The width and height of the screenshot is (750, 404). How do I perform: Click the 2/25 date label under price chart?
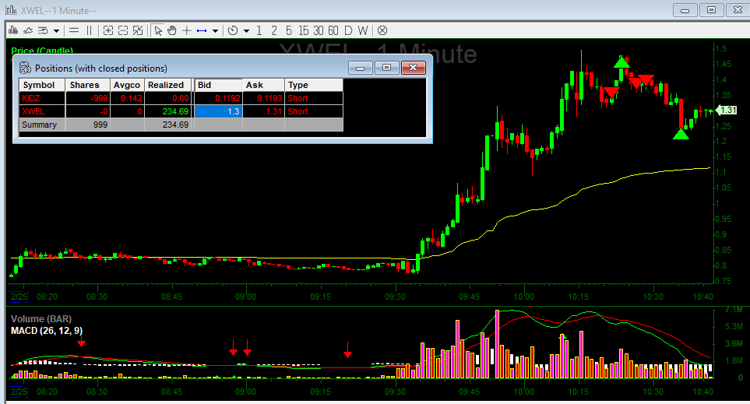(x=19, y=297)
